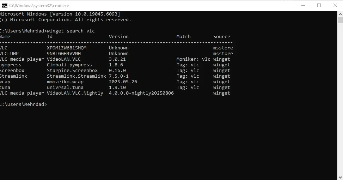Click the VideoLAN.VLC.Nightly Id
The width and height of the screenshot is (343, 180).
(x=75, y=93)
